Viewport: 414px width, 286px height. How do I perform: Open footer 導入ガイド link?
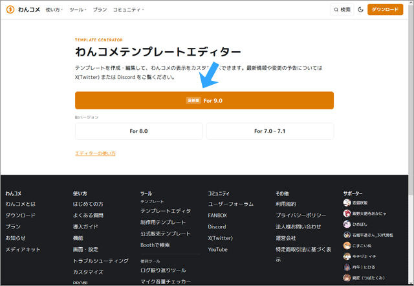(85, 227)
